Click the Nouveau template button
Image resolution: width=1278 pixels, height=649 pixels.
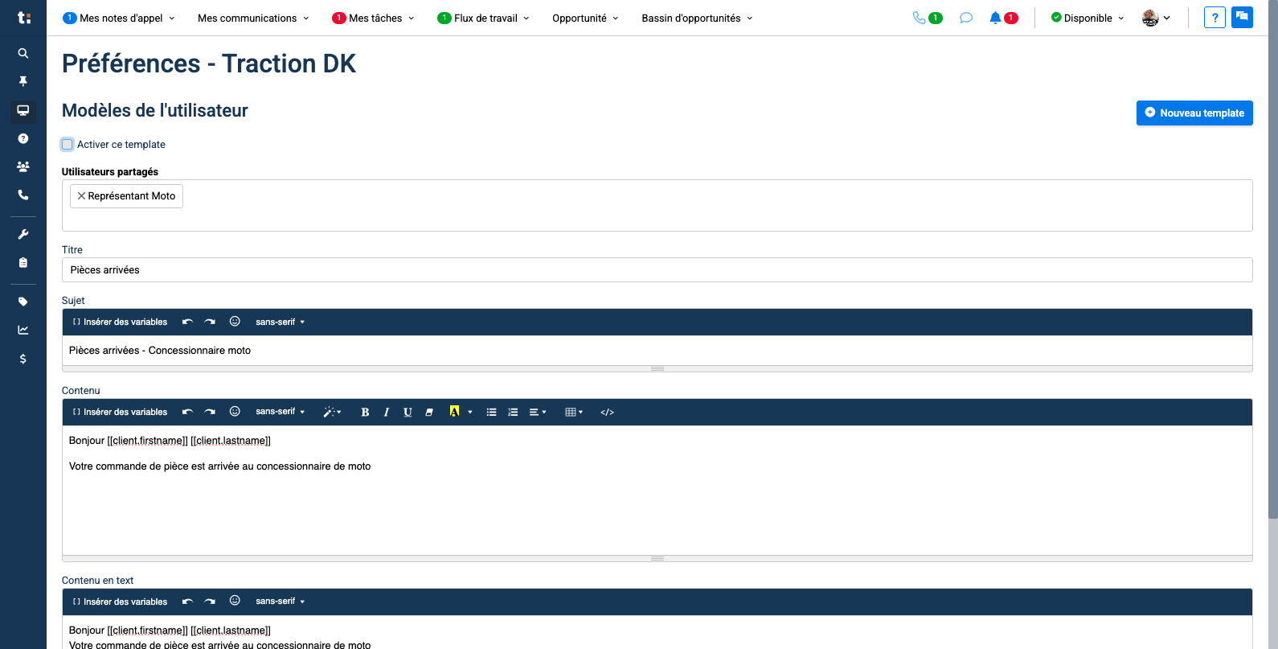(1194, 113)
